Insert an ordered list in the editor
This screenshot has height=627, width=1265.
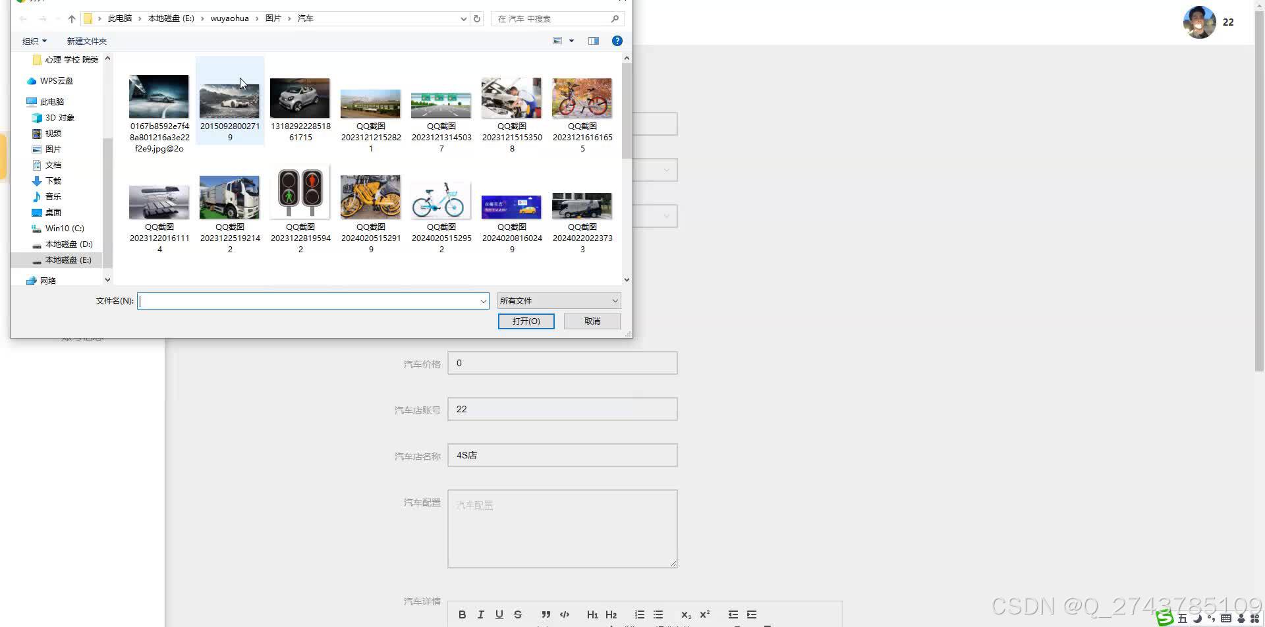click(x=639, y=614)
